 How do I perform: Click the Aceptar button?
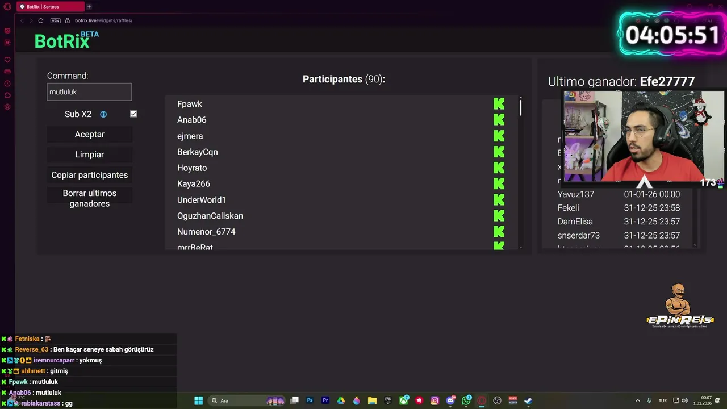(x=90, y=135)
